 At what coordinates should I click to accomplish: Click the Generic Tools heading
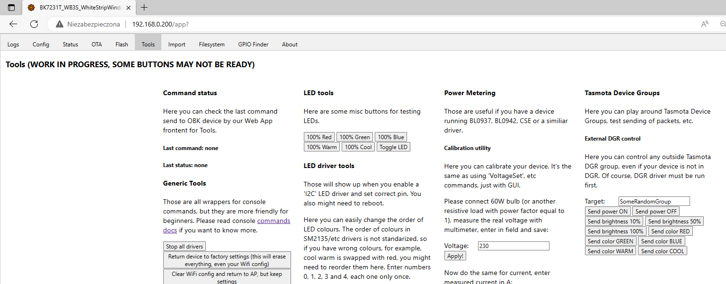[185, 183]
